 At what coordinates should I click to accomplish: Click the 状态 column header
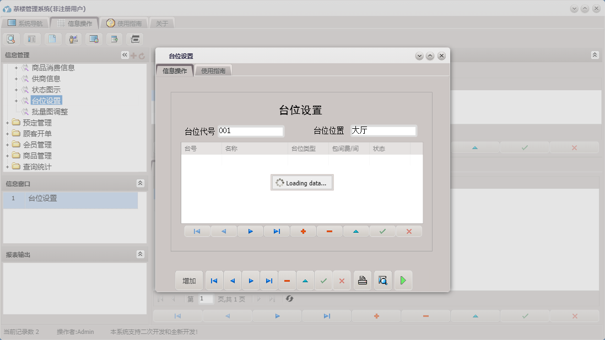tap(390, 149)
